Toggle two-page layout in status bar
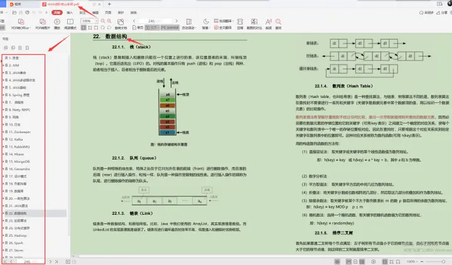 point(362,261)
